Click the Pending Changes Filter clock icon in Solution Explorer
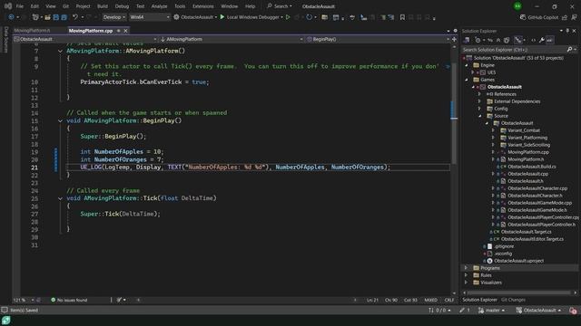The image size is (581, 326). 478,40
